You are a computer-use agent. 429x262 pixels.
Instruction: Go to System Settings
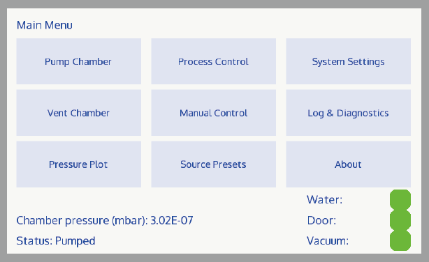[x=348, y=61]
